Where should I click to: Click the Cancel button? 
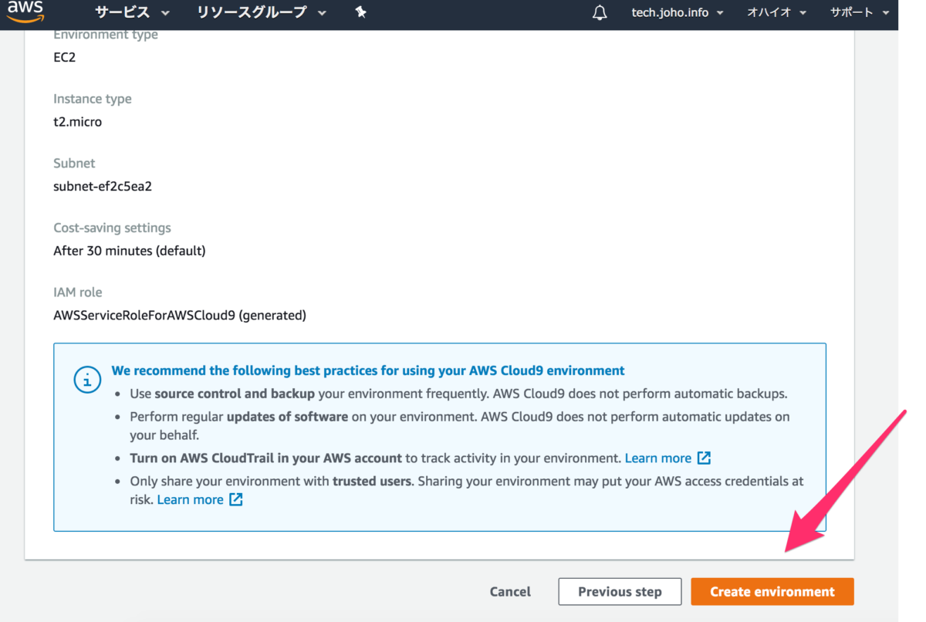pos(510,592)
